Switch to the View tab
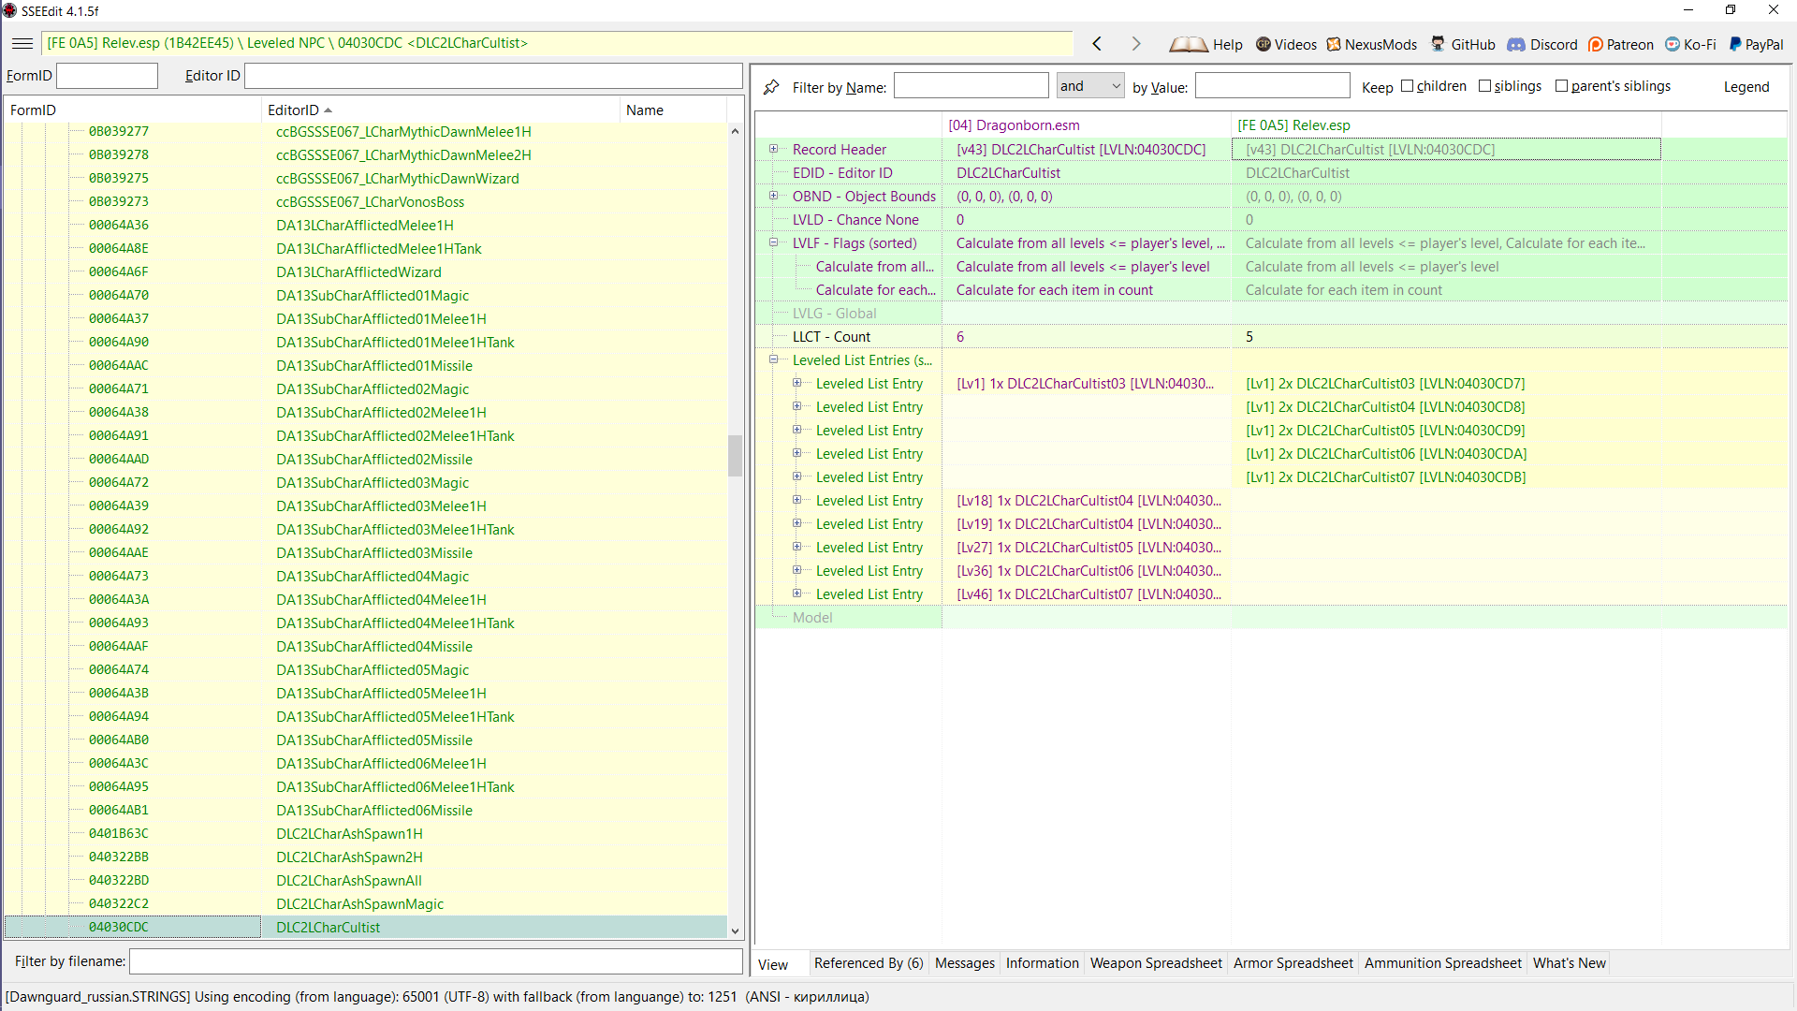 [x=773, y=964]
